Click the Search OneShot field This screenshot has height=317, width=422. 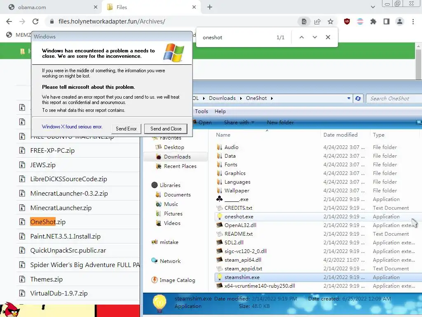click(394, 98)
